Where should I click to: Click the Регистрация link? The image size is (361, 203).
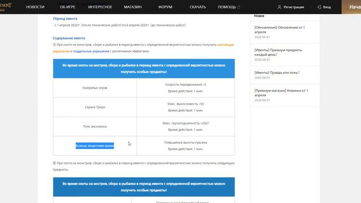(291, 7)
